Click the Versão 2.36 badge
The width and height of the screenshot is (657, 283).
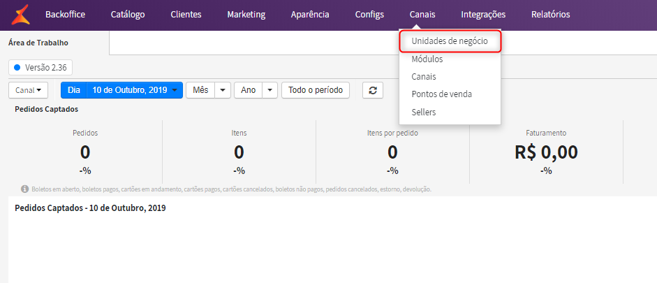40,68
